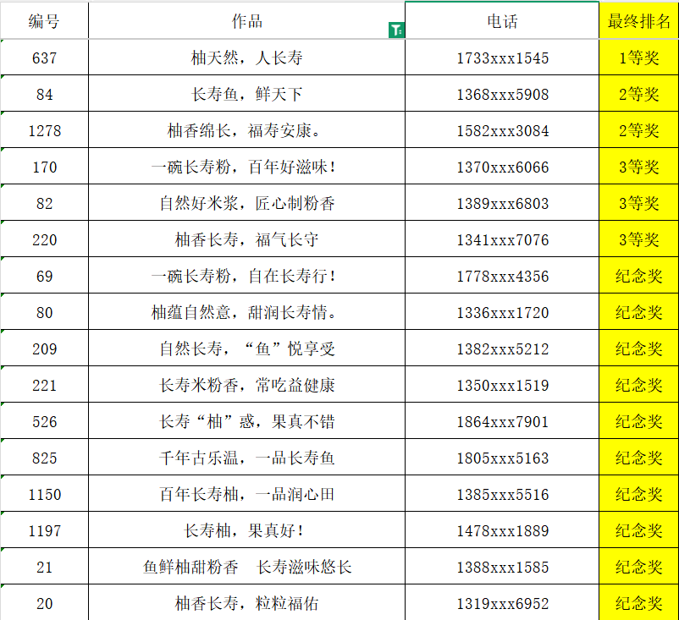Click phone cell 1341xxx7076
This screenshot has width=679, height=620.
click(502, 239)
